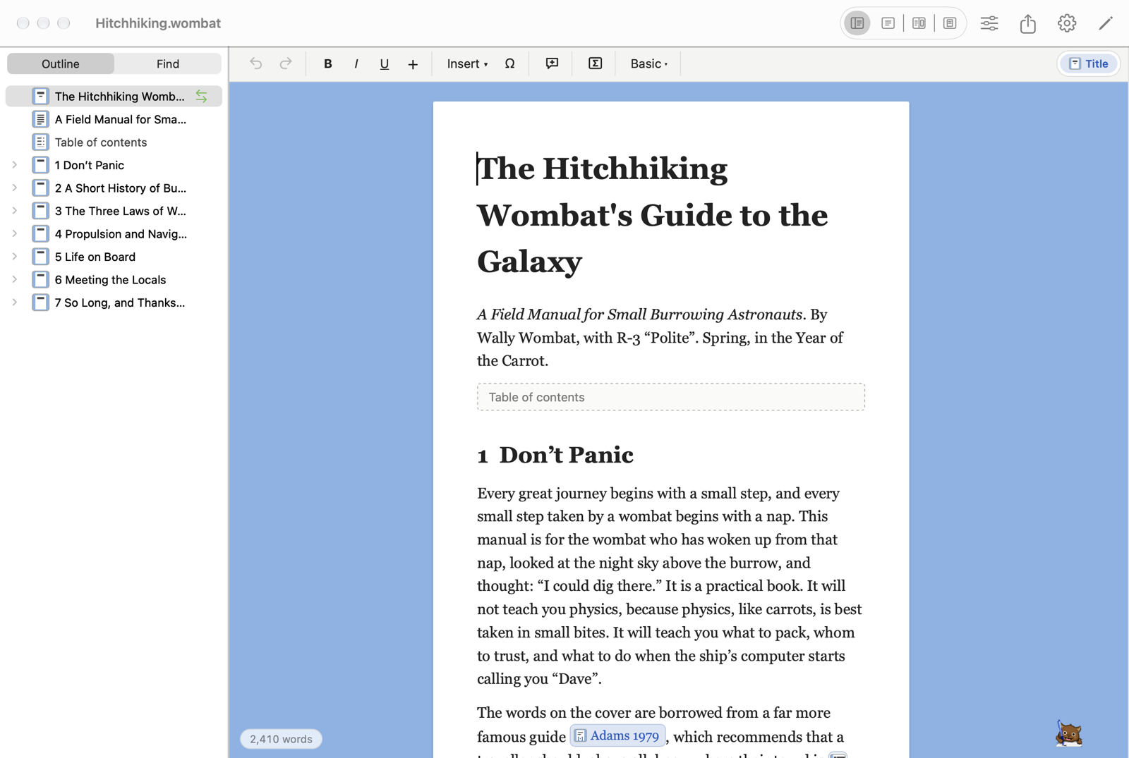
Task: Click the Adams 1979 citation icon
Action: pyautogui.click(x=580, y=736)
